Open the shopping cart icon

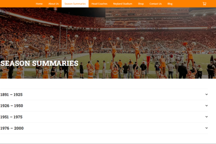[x=204, y=4]
